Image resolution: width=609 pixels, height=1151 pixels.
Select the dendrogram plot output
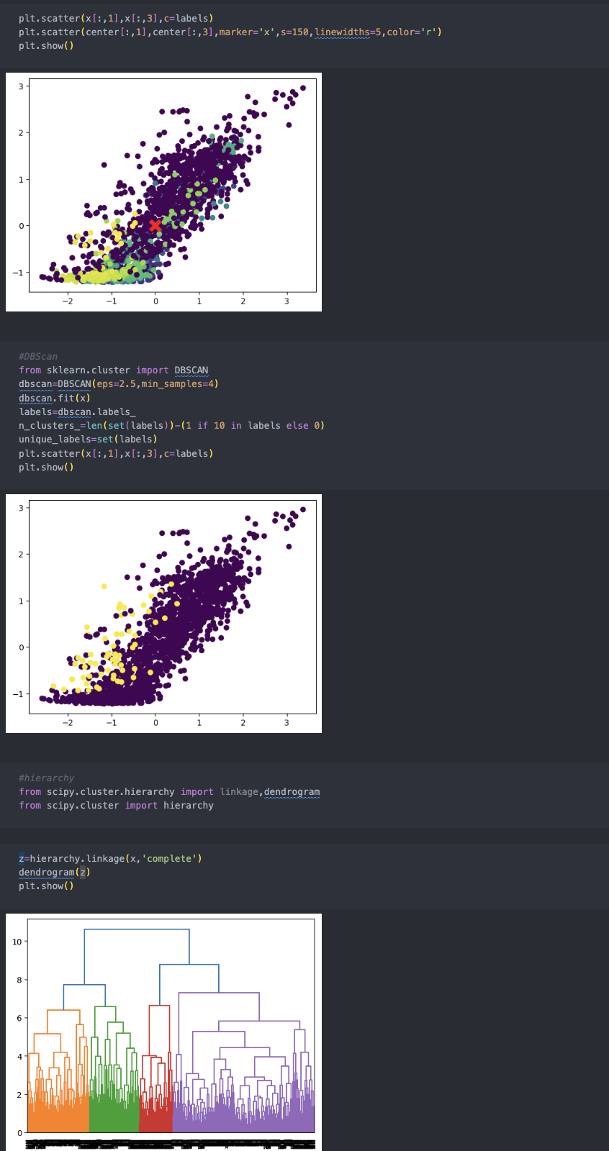163,1032
